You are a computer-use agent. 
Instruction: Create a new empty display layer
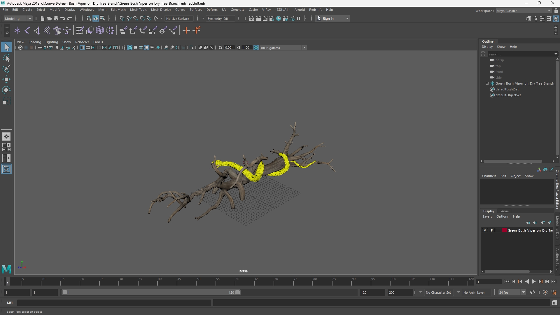click(x=542, y=223)
